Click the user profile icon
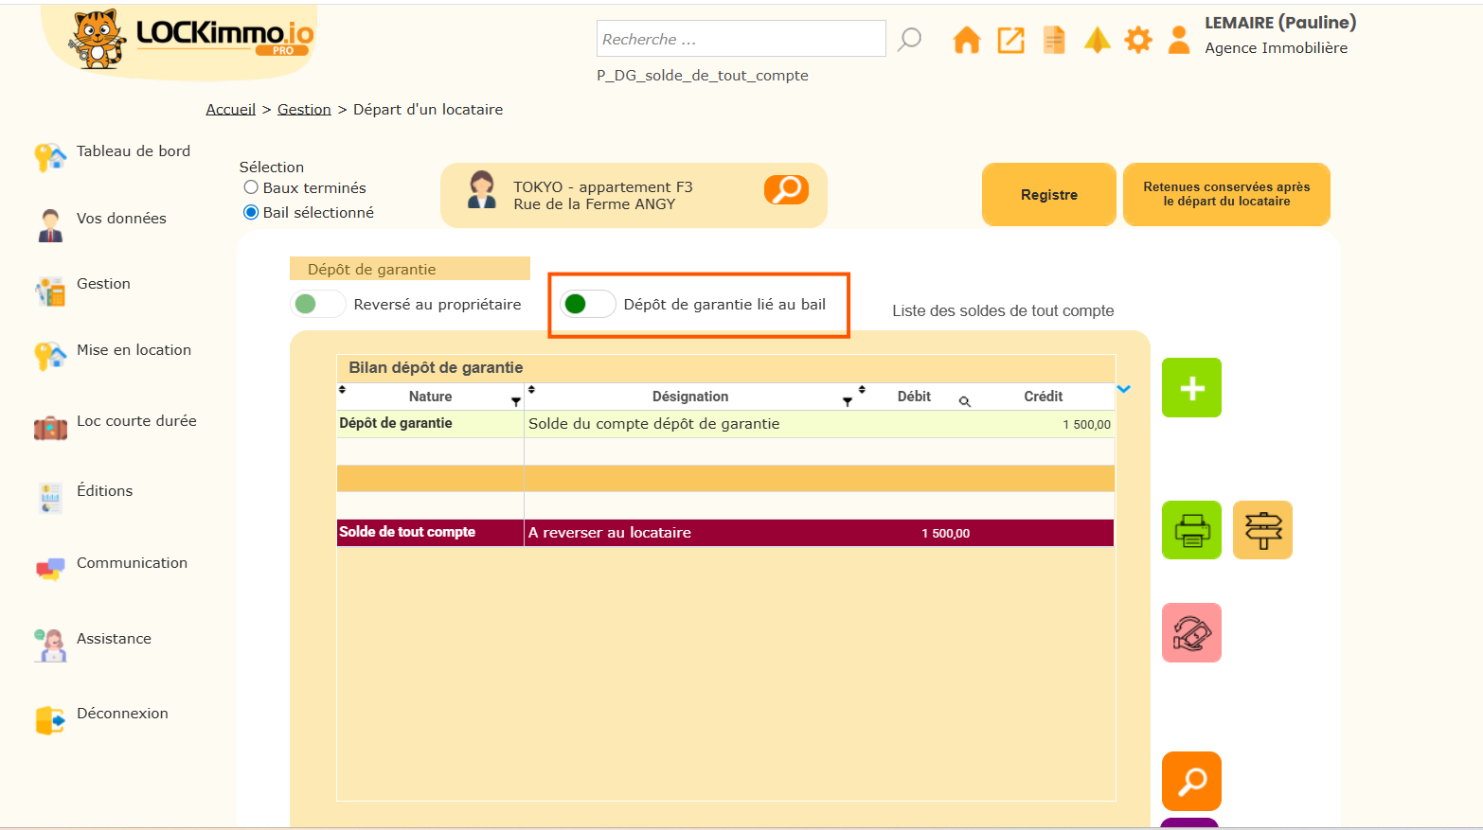Image resolution: width=1483 pixels, height=830 pixels. (1179, 41)
